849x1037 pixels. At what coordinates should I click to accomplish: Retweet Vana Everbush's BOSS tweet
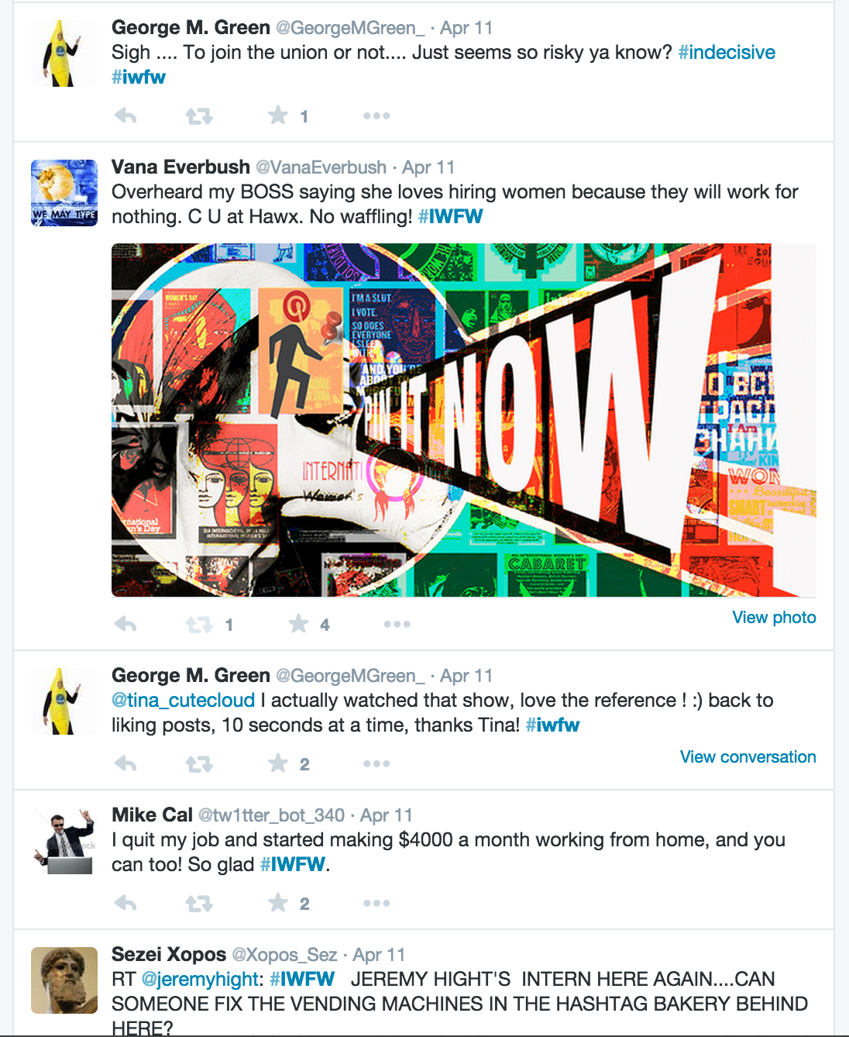pyautogui.click(x=199, y=625)
